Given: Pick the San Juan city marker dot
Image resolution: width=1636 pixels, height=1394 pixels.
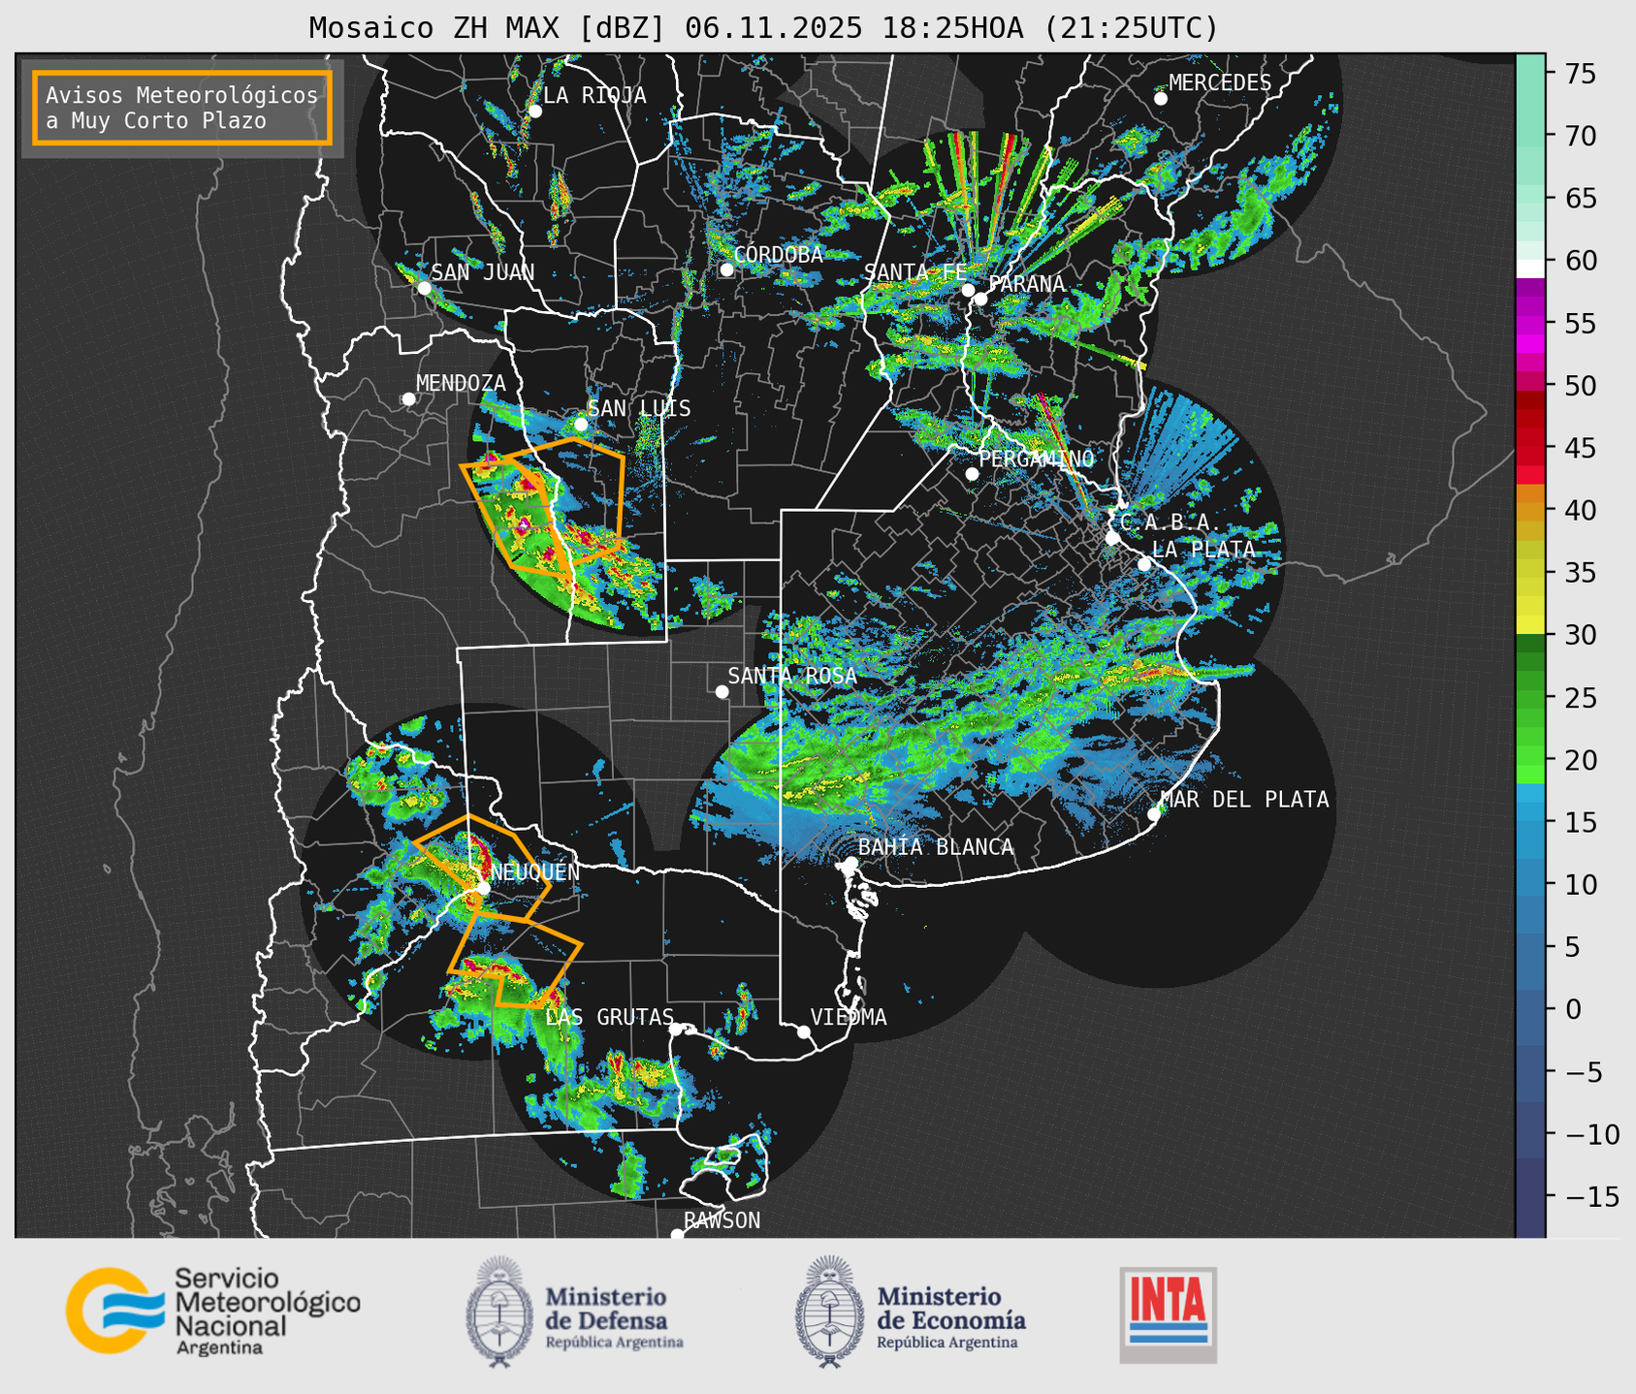Looking at the screenshot, I should [x=424, y=288].
